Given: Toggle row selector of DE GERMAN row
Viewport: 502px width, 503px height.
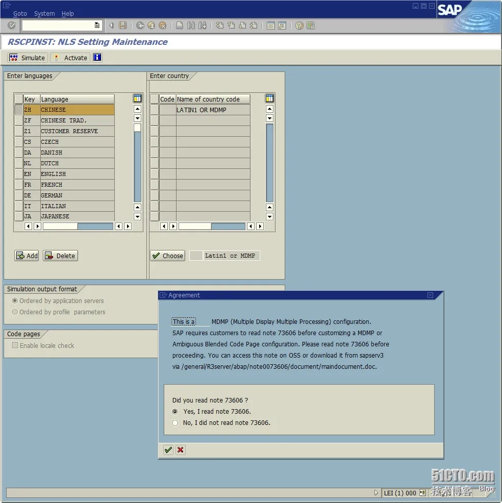Looking at the screenshot, I should tap(19, 195).
